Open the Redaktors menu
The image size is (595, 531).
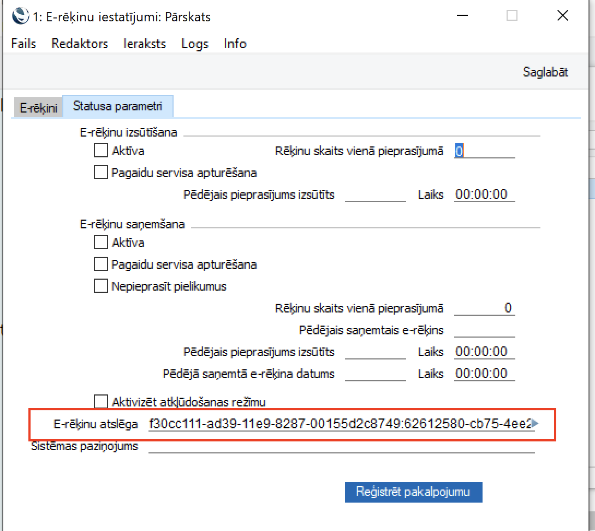[80, 44]
